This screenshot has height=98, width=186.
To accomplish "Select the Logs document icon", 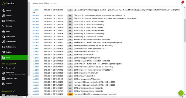I will (x=4, y=57).
